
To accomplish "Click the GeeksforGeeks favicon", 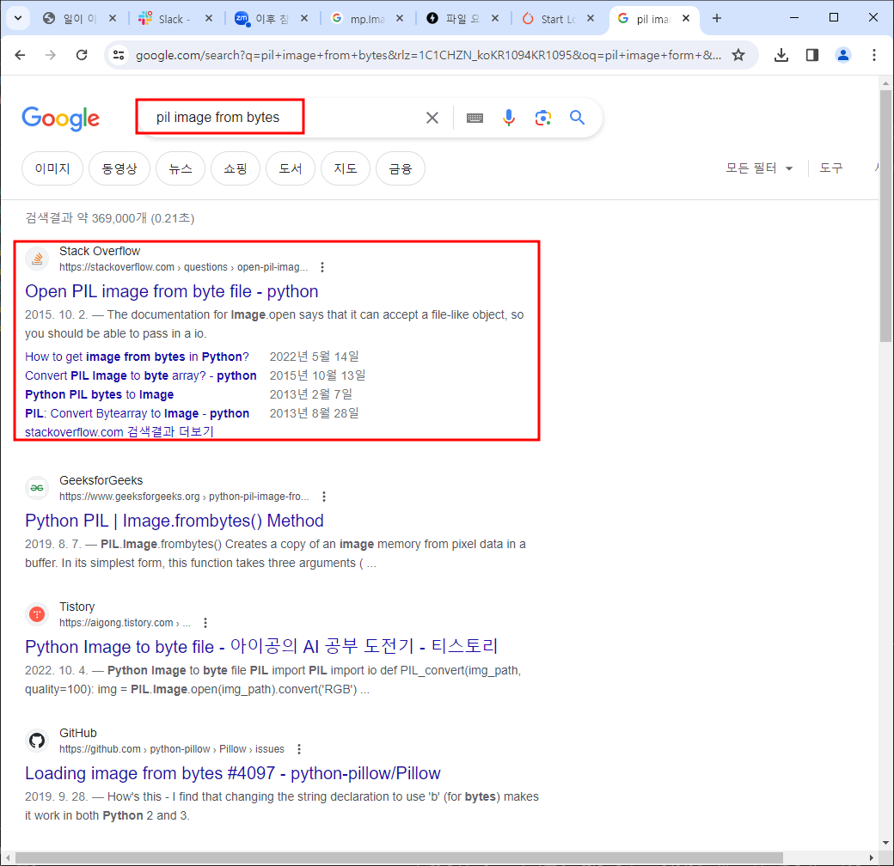I will pyautogui.click(x=37, y=488).
